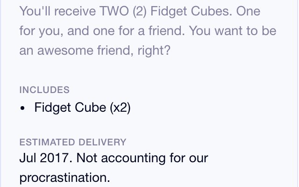This screenshot has height=187, width=299.
Task: Click the reward description paragraph
Action: 148,31
